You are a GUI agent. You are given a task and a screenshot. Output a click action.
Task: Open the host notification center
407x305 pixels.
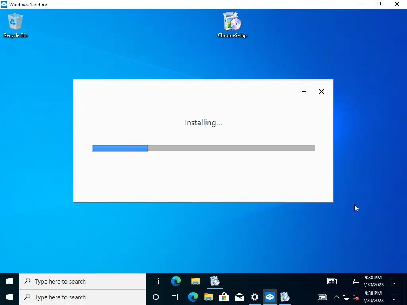tap(394, 297)
